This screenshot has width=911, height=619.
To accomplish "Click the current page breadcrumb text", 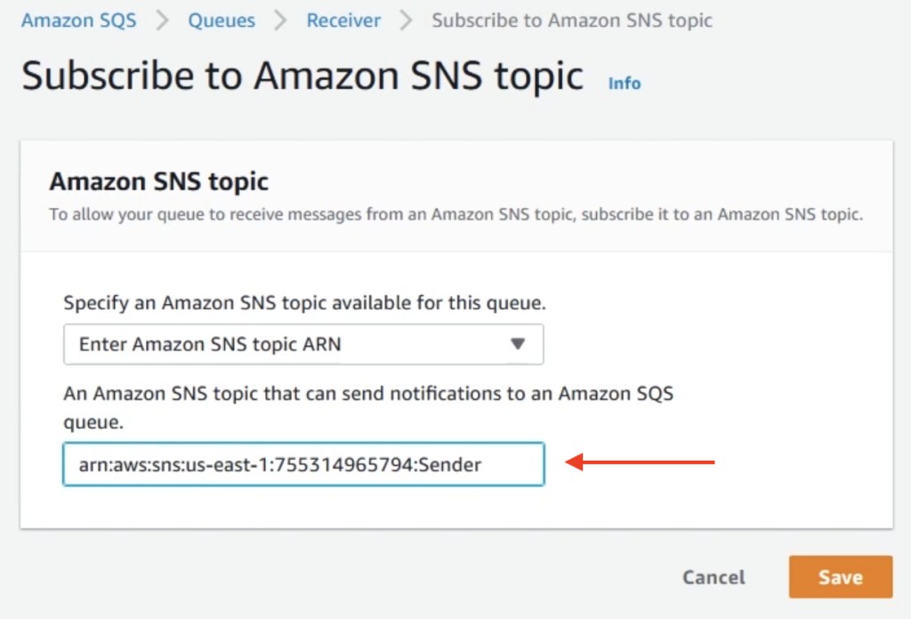I will [x=572, y=20].
